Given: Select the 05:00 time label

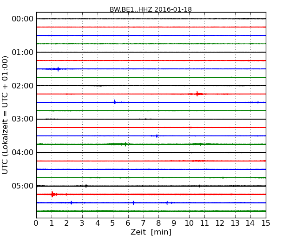Looking at the screenshot, I should 23,186.
